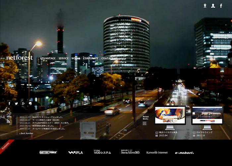232x166 pixels.
Task: Open the CORPORATE menu item
Action: (91, 58)
